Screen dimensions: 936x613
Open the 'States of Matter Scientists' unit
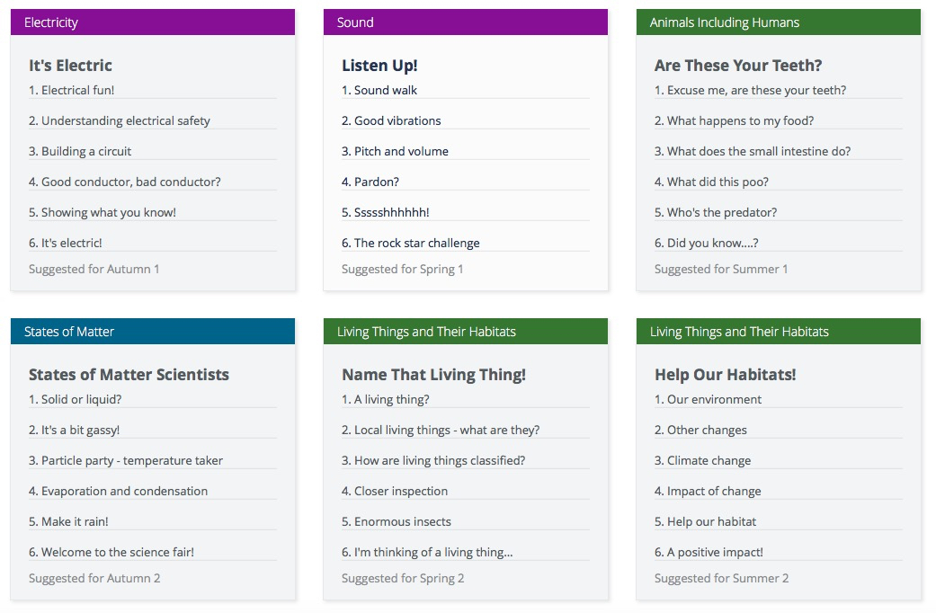pyautogui.click(x=129, y=375)
